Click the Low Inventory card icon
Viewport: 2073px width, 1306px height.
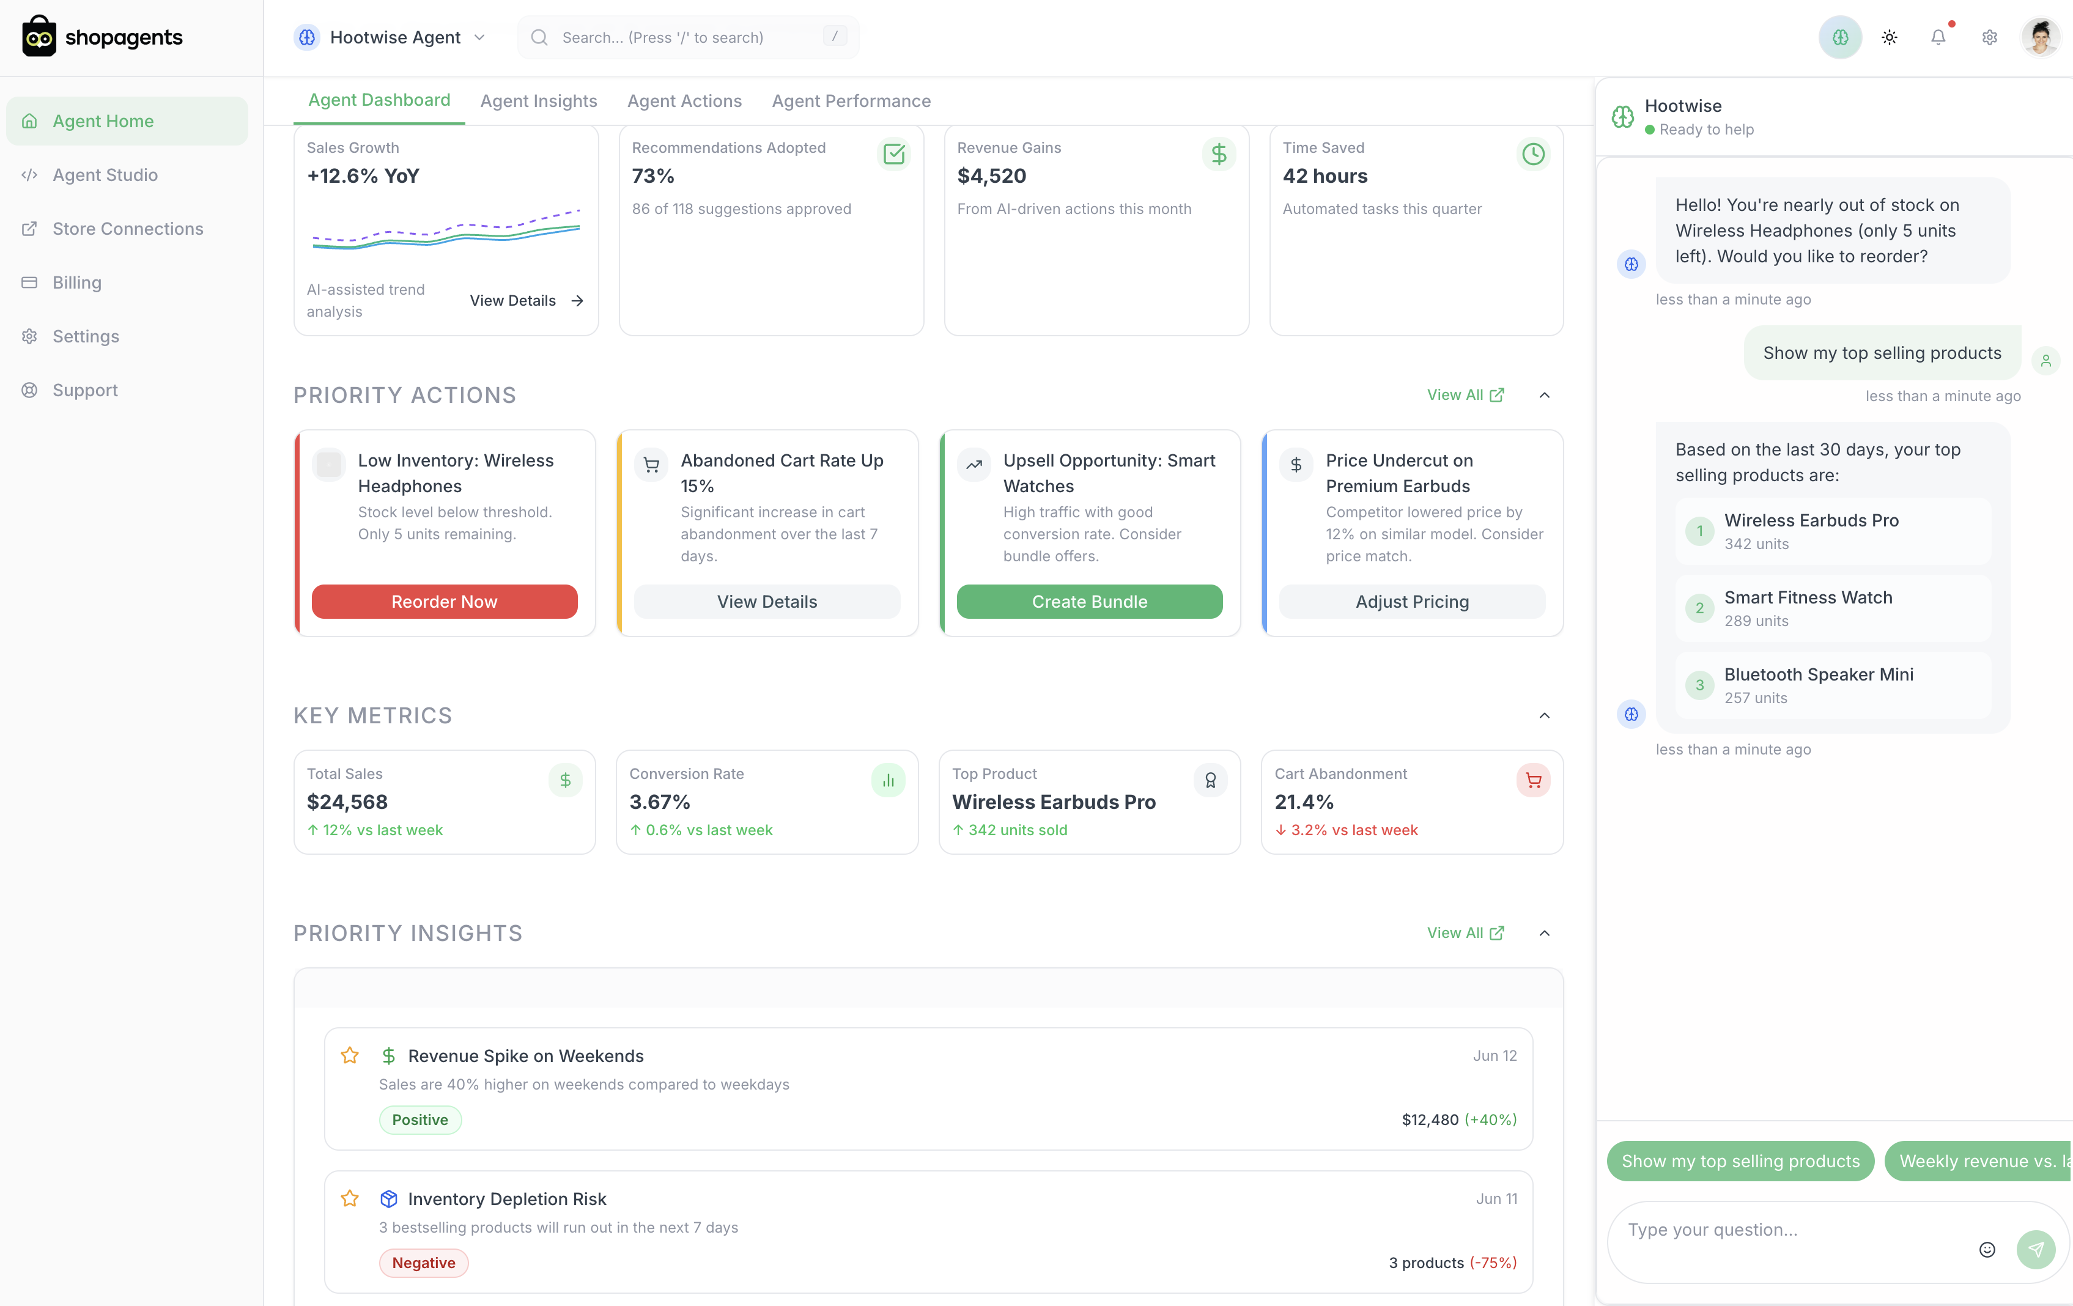pyautogui.click(x=328, y=464)
